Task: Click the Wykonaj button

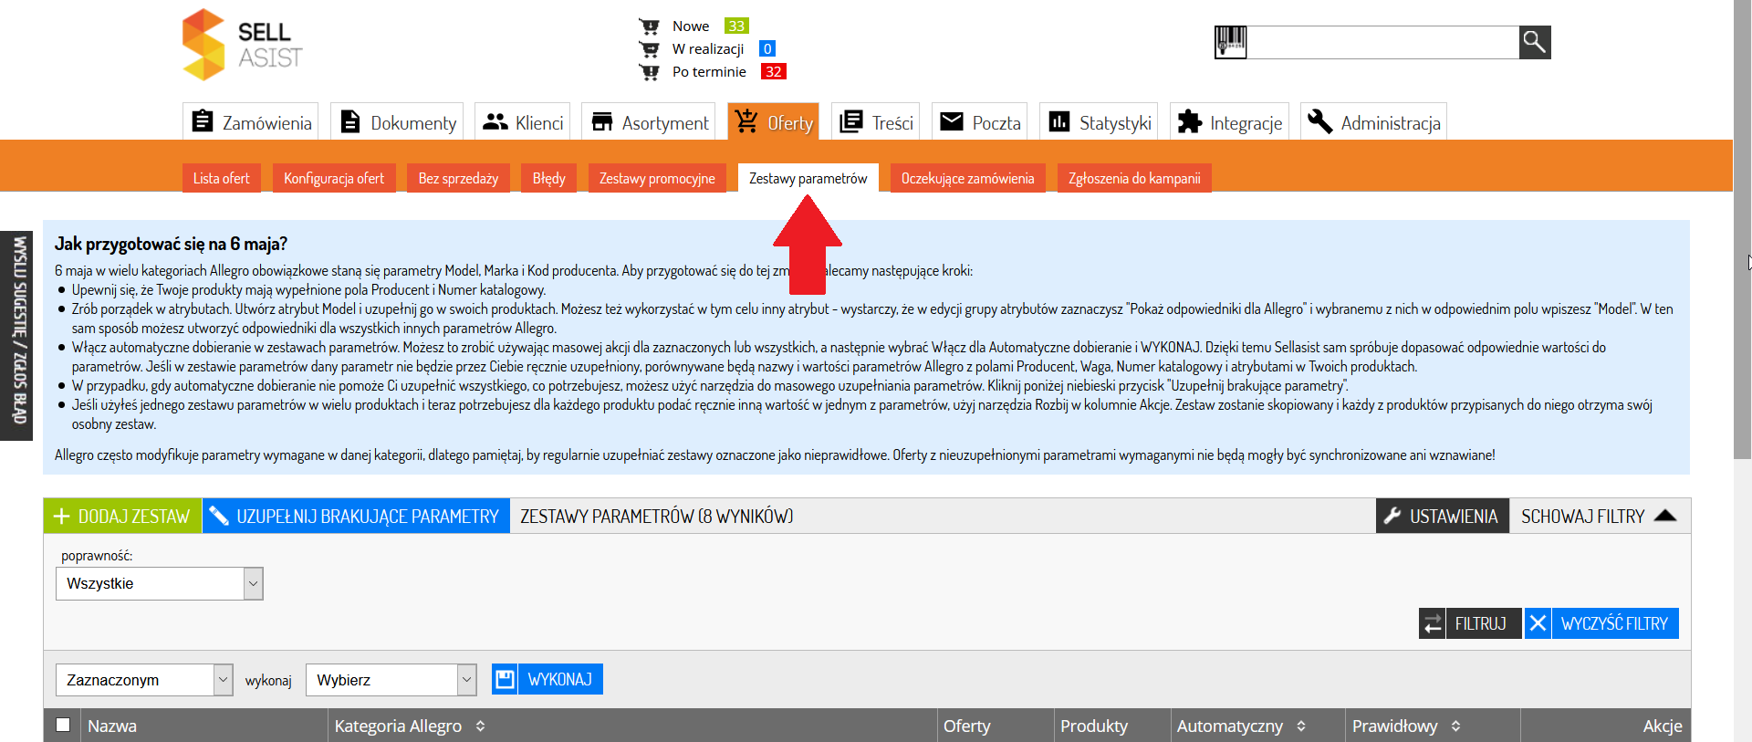Action: click(x=547, y=679)
